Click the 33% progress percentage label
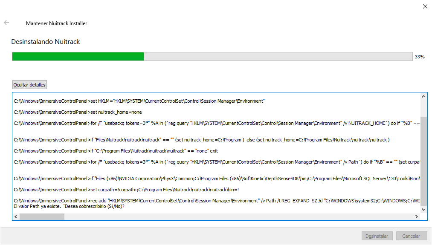432x245 pixels. click(x=420, y=57)
